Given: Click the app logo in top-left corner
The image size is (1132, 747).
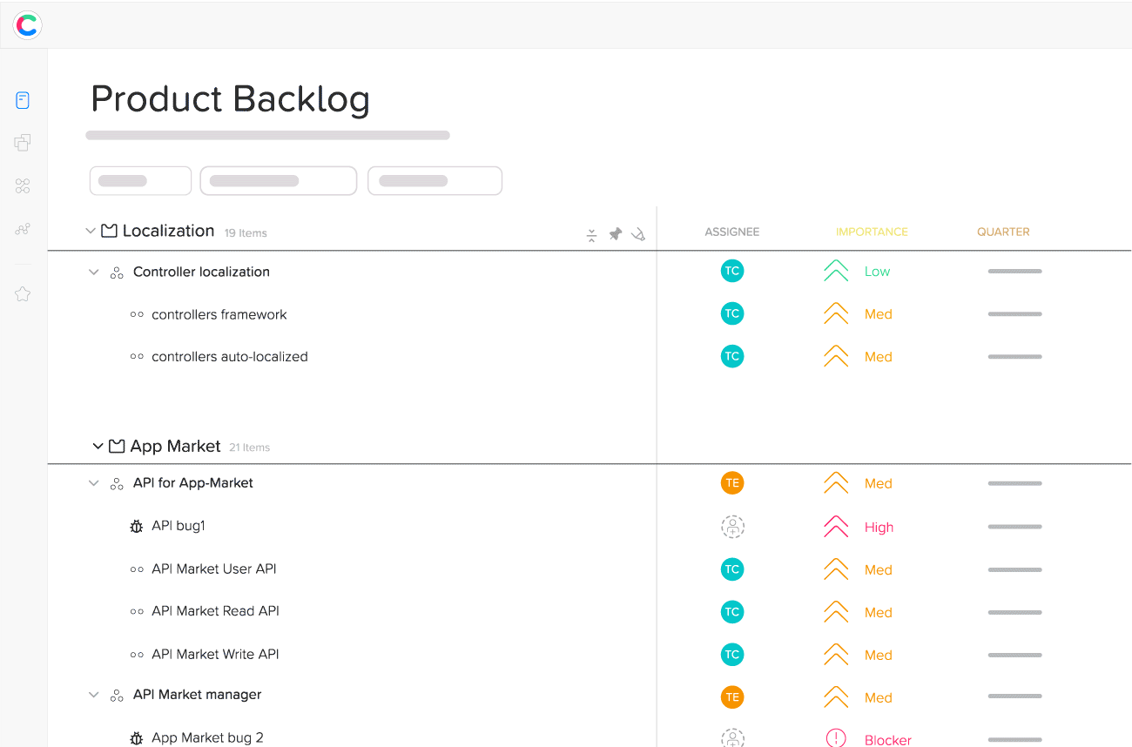Looking at the screenshot, I should 27,25.
